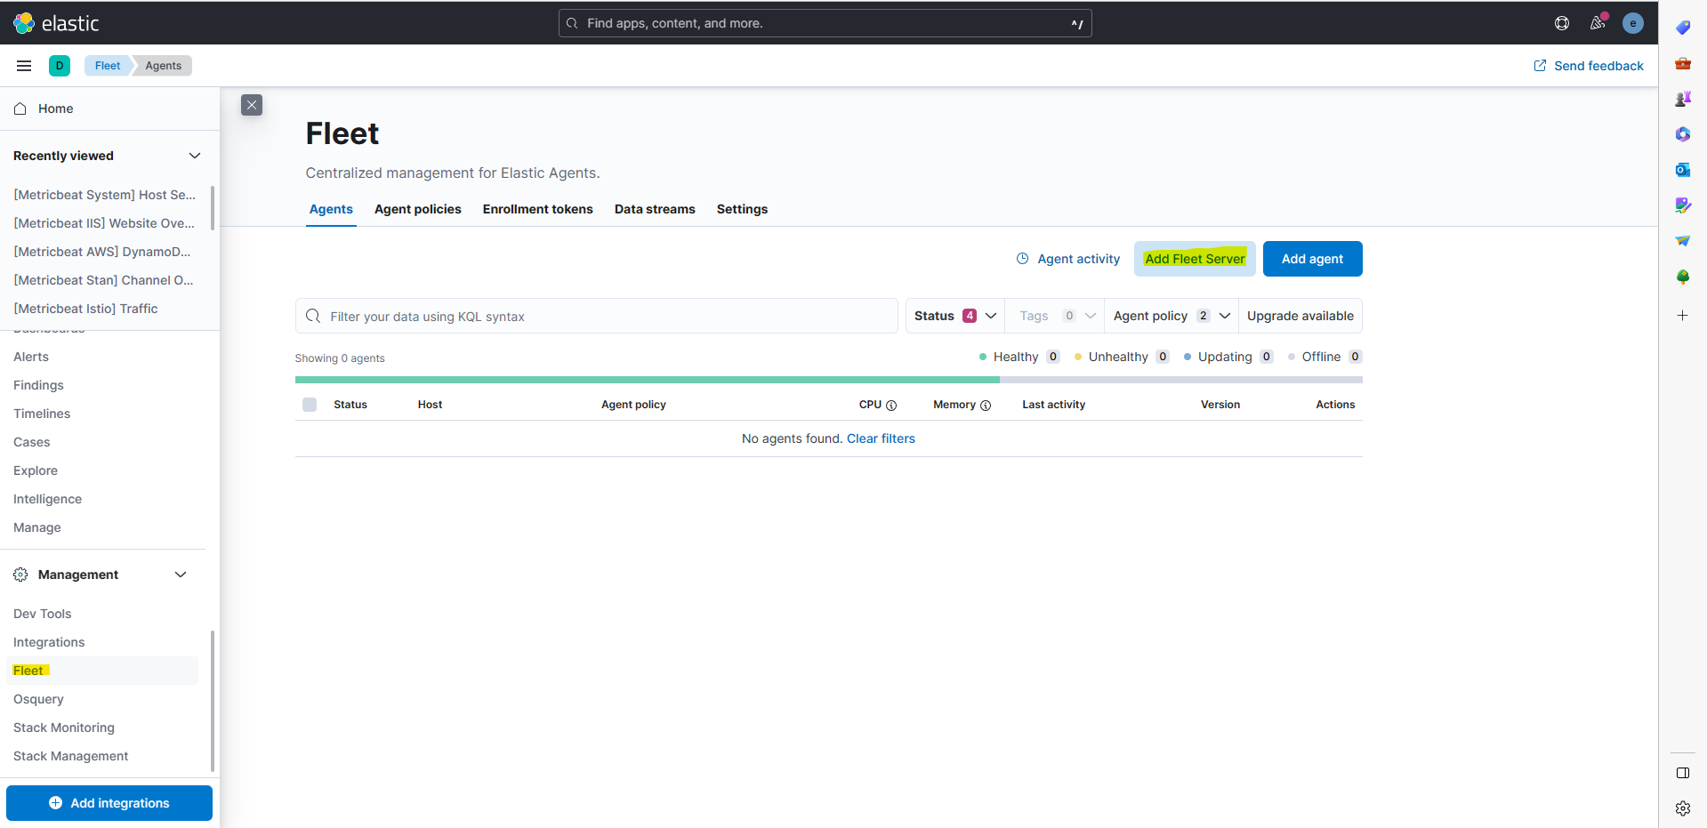This screenshot has width=1707, height=828.
Task: Open the help menu icon
Action: [x=1562, y=23]
